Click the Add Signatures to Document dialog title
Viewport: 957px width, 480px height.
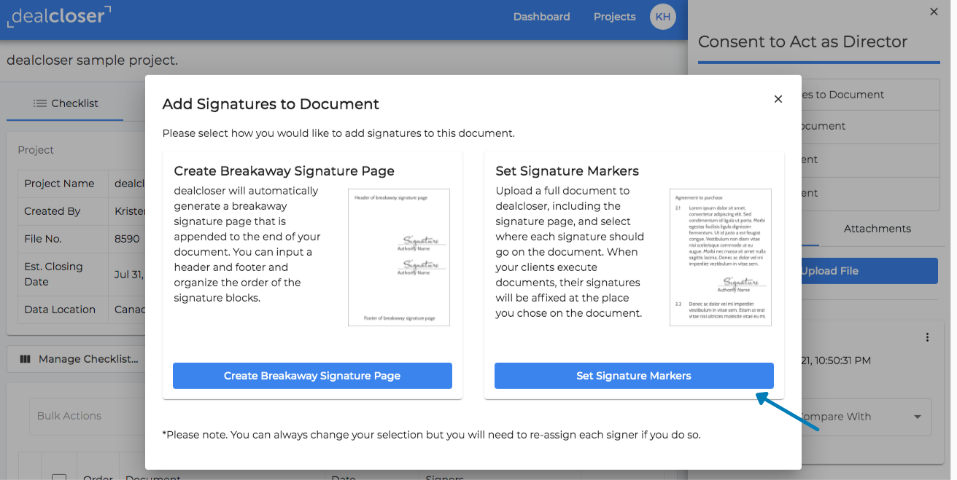click(x=271, y=104)
